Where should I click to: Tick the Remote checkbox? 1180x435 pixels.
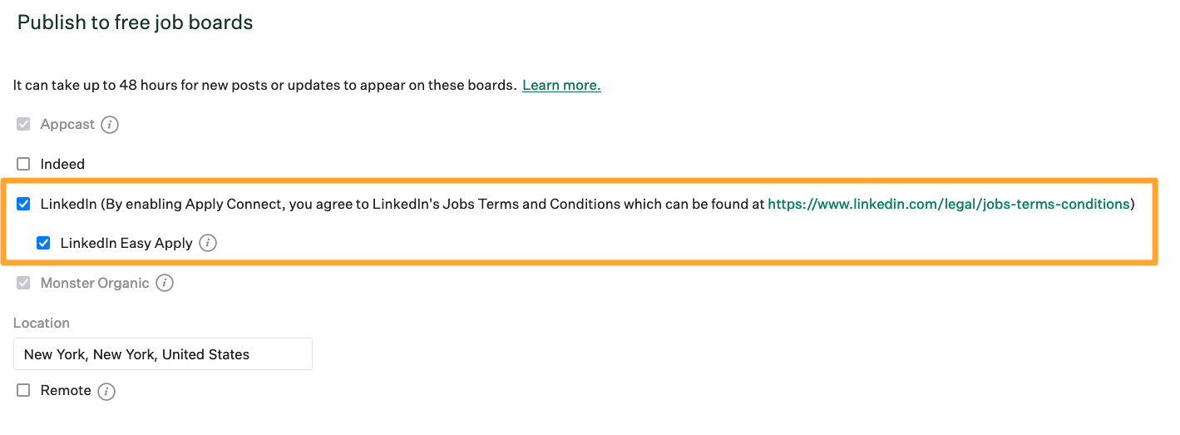tap(23, 390)
